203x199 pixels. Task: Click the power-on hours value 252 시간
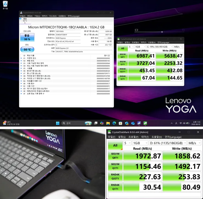coord(105,45)
